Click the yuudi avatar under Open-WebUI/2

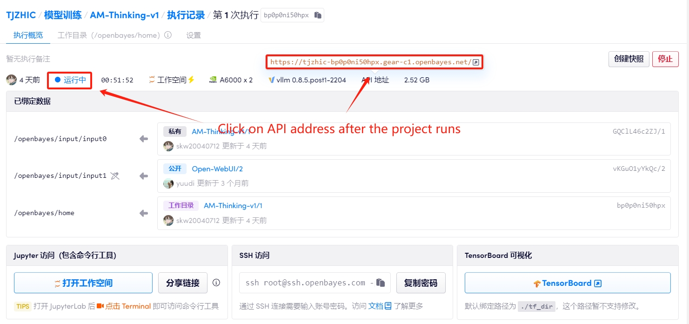click(x=168, y=183)
